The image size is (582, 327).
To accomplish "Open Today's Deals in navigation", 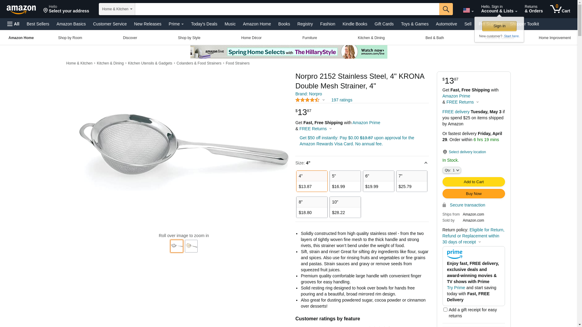I will (204, 24).
